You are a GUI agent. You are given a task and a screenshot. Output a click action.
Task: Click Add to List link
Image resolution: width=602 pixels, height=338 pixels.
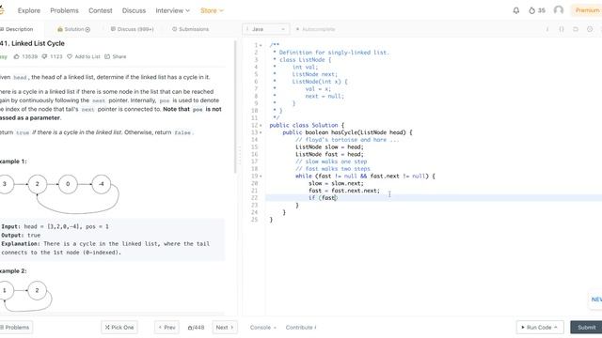(x=87, y=56)
